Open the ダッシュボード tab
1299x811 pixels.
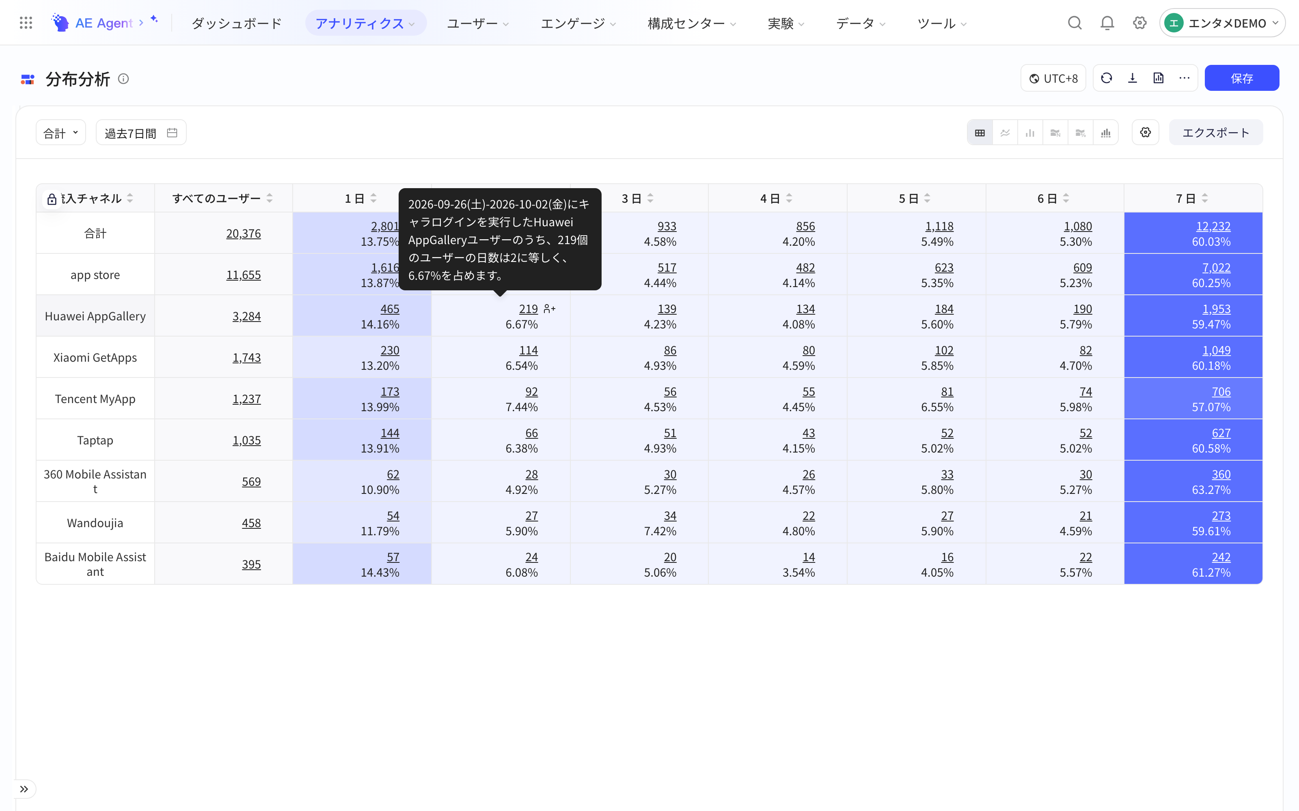(x=237, y=23)
